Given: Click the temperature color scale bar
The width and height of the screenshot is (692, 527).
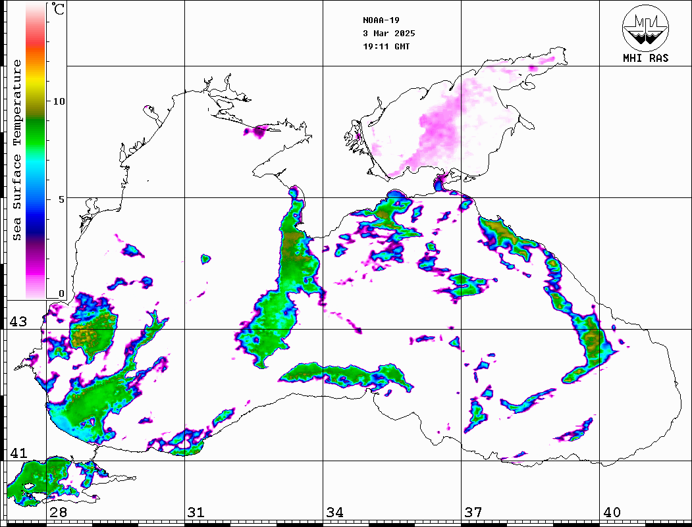Looking at the screenshot, I should coord(36,151).
